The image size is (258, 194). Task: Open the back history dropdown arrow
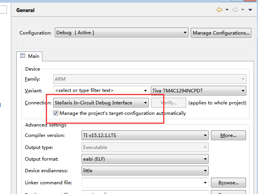tap(227, 10)
